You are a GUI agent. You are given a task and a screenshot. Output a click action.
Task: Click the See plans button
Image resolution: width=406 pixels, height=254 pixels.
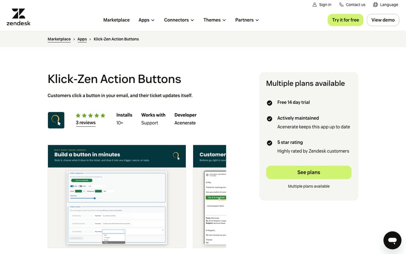point(309,172)
